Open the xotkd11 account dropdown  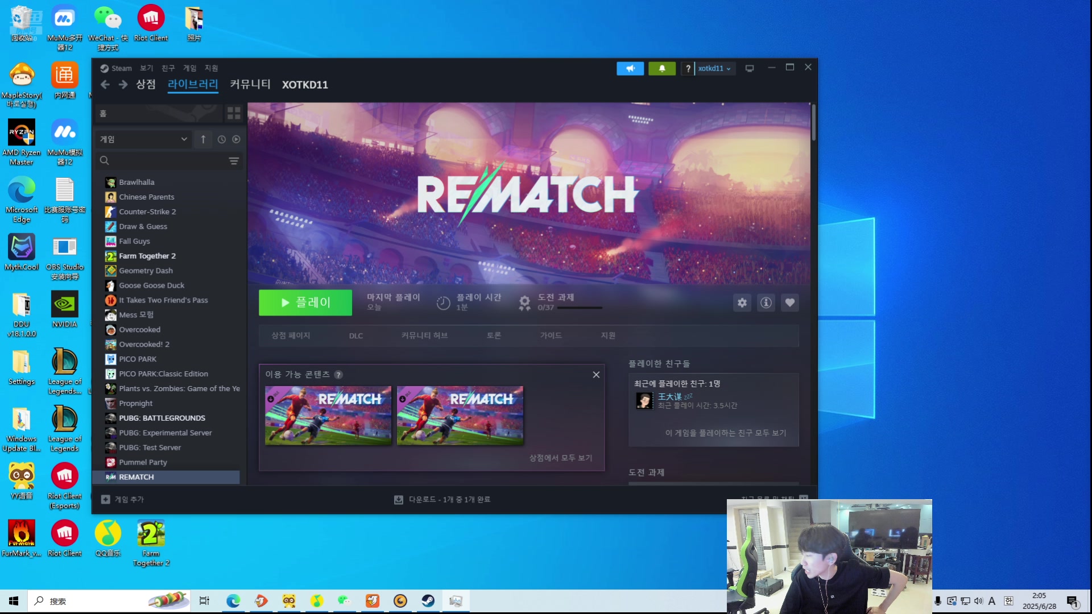tap(714, 68)
